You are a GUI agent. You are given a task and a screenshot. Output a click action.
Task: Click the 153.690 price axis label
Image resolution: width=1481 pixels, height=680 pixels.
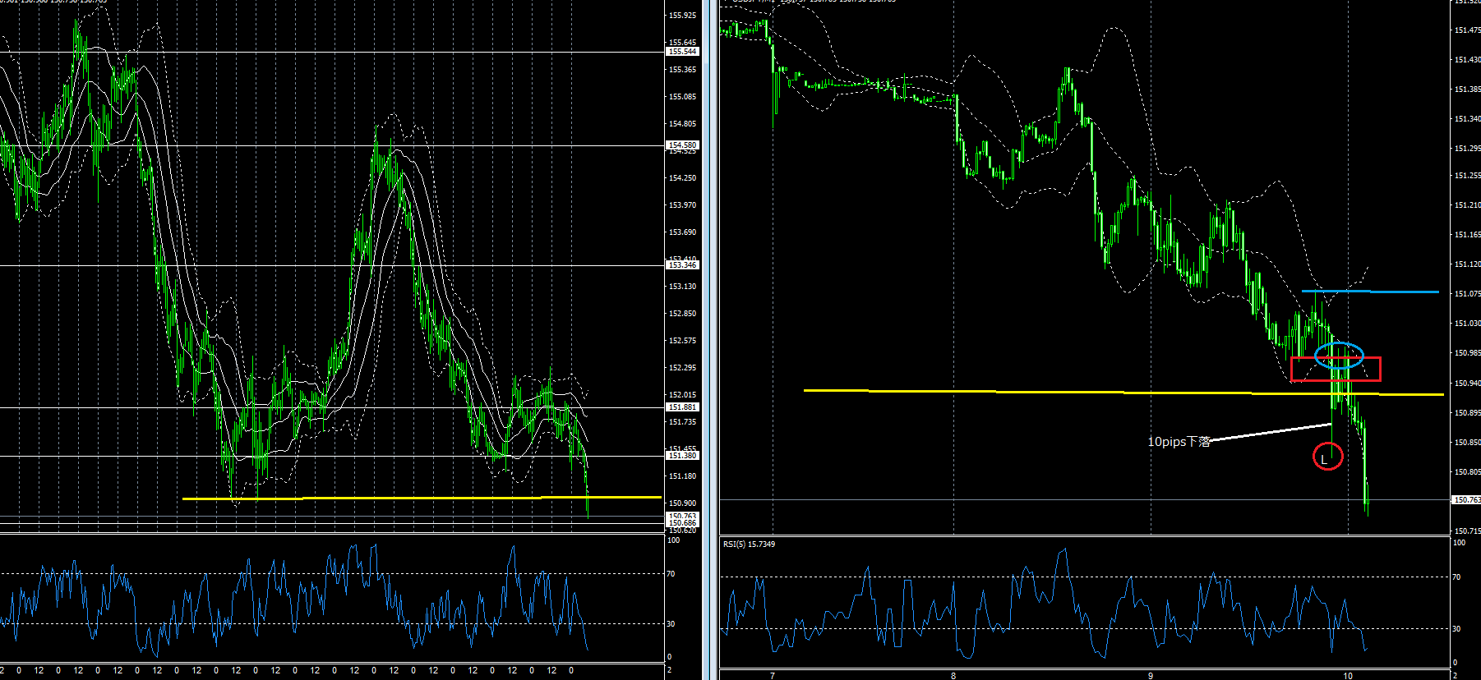(682, 232)
